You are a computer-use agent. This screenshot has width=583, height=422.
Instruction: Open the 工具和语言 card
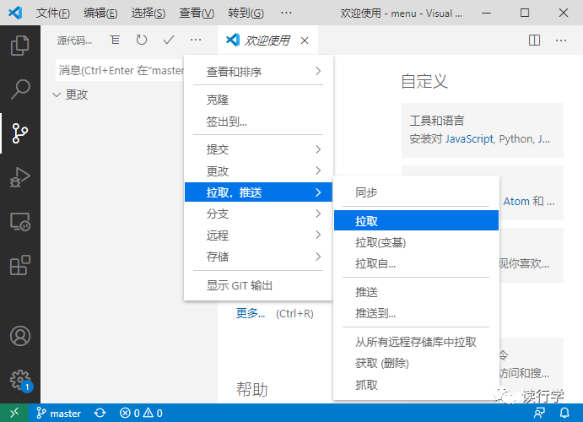(483, 130)
